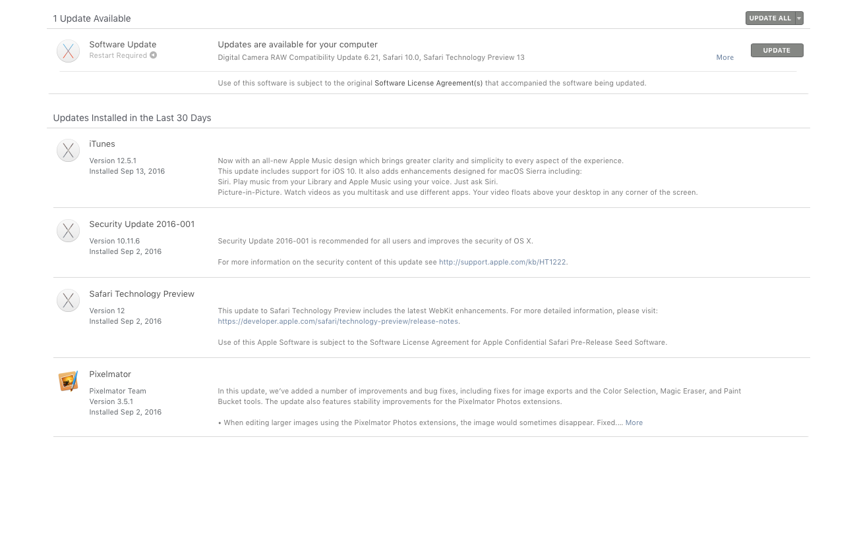This screenshot has width=857, height=535.
Task: Click the Software Update title
Action: point(123,44)
